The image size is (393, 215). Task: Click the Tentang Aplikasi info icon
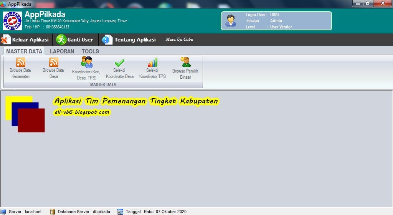click(107, 40)
